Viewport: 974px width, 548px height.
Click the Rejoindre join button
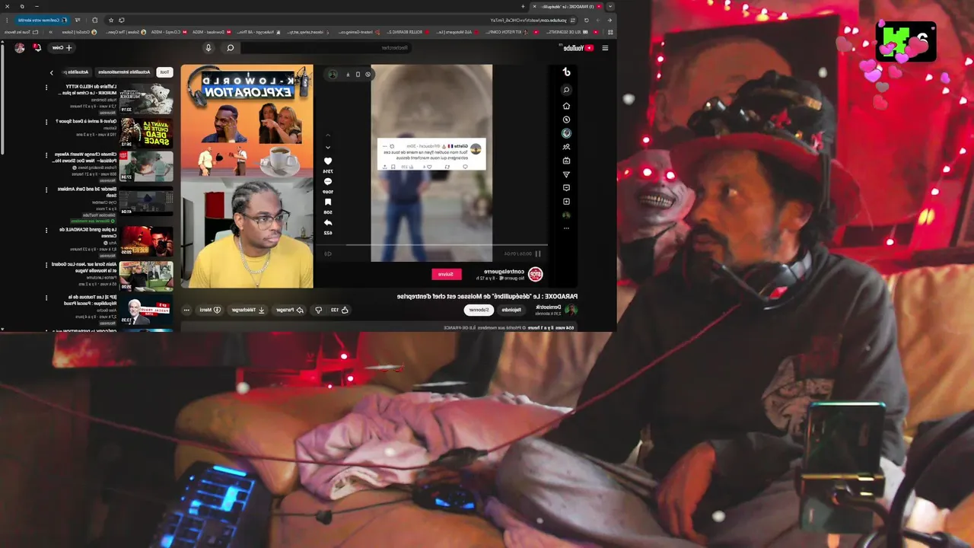point(511,310)
